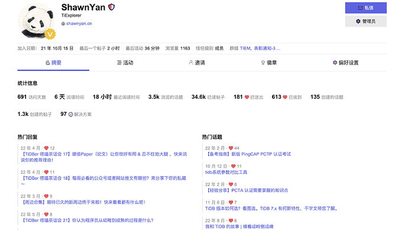
Task: Click the heart icon with 44 likes
Action: click(231, 148)
